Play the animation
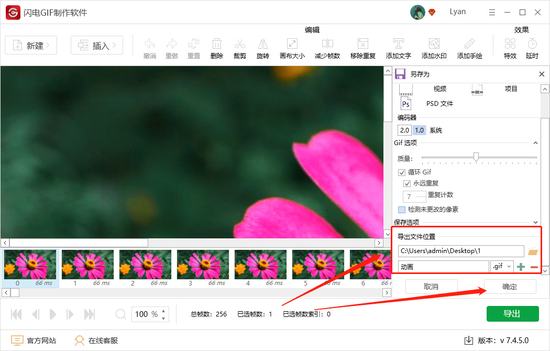 pos(52,314)
